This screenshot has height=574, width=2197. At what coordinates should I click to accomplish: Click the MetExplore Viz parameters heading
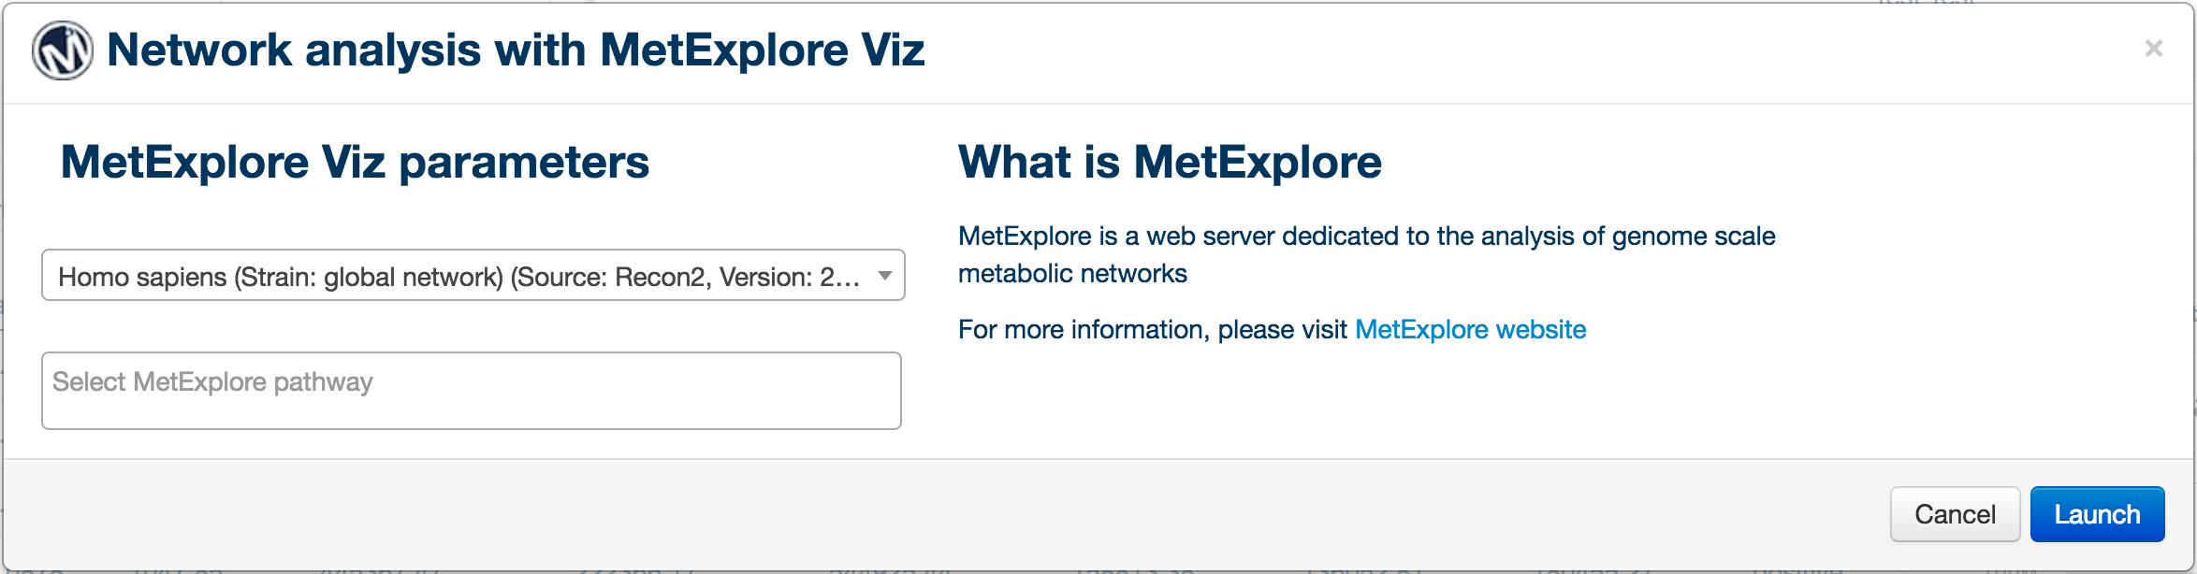[x=355, y=162]
